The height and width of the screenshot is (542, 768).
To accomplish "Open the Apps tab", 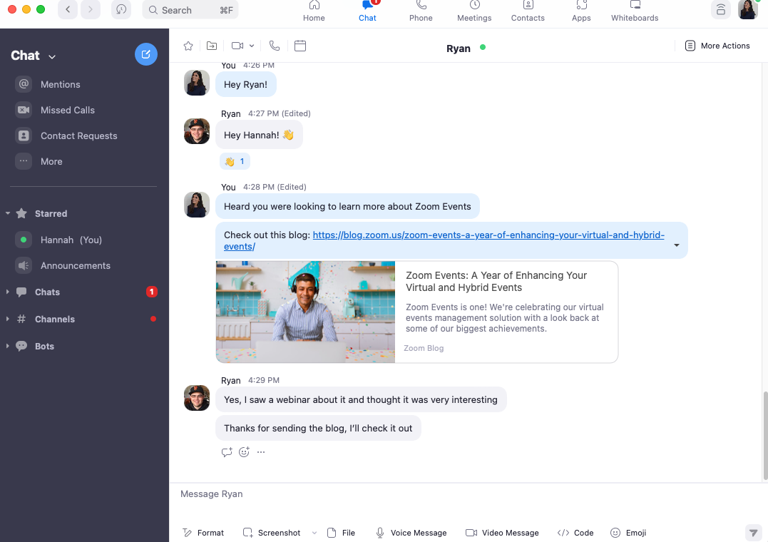I will coord(581,11).
